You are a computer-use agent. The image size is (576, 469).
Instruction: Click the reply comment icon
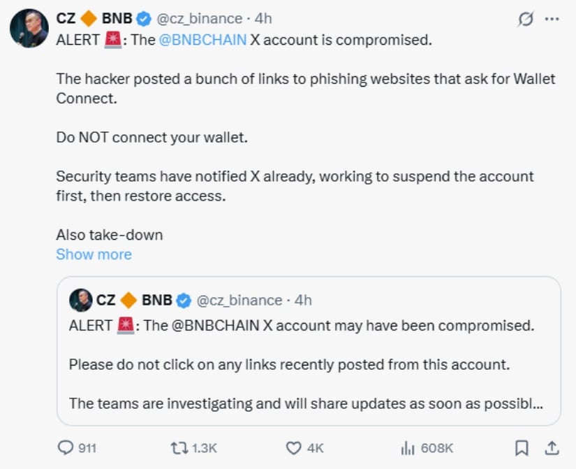coord(66,447)
